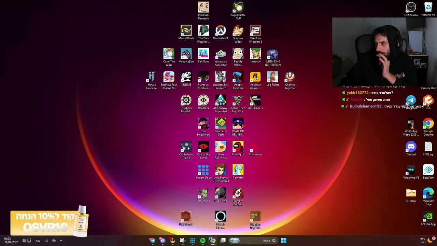Open Task View in the taskbar
This screenshot has height=246, width=437.
click(x=223, y=241)
